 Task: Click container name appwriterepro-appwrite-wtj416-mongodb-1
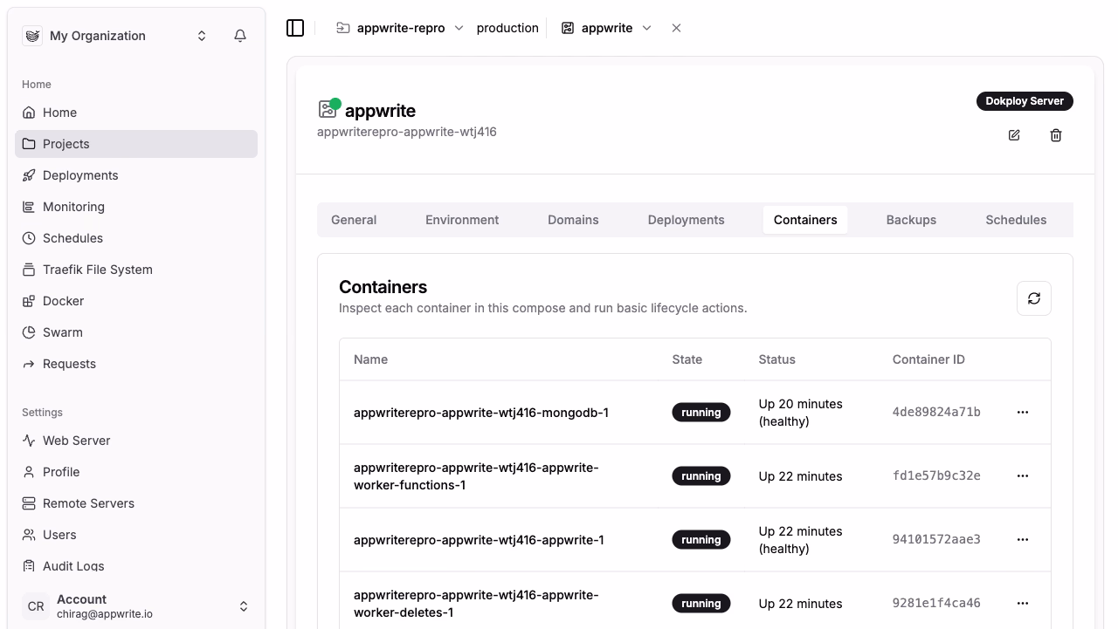pyautogui.click(x=481, y=413)
